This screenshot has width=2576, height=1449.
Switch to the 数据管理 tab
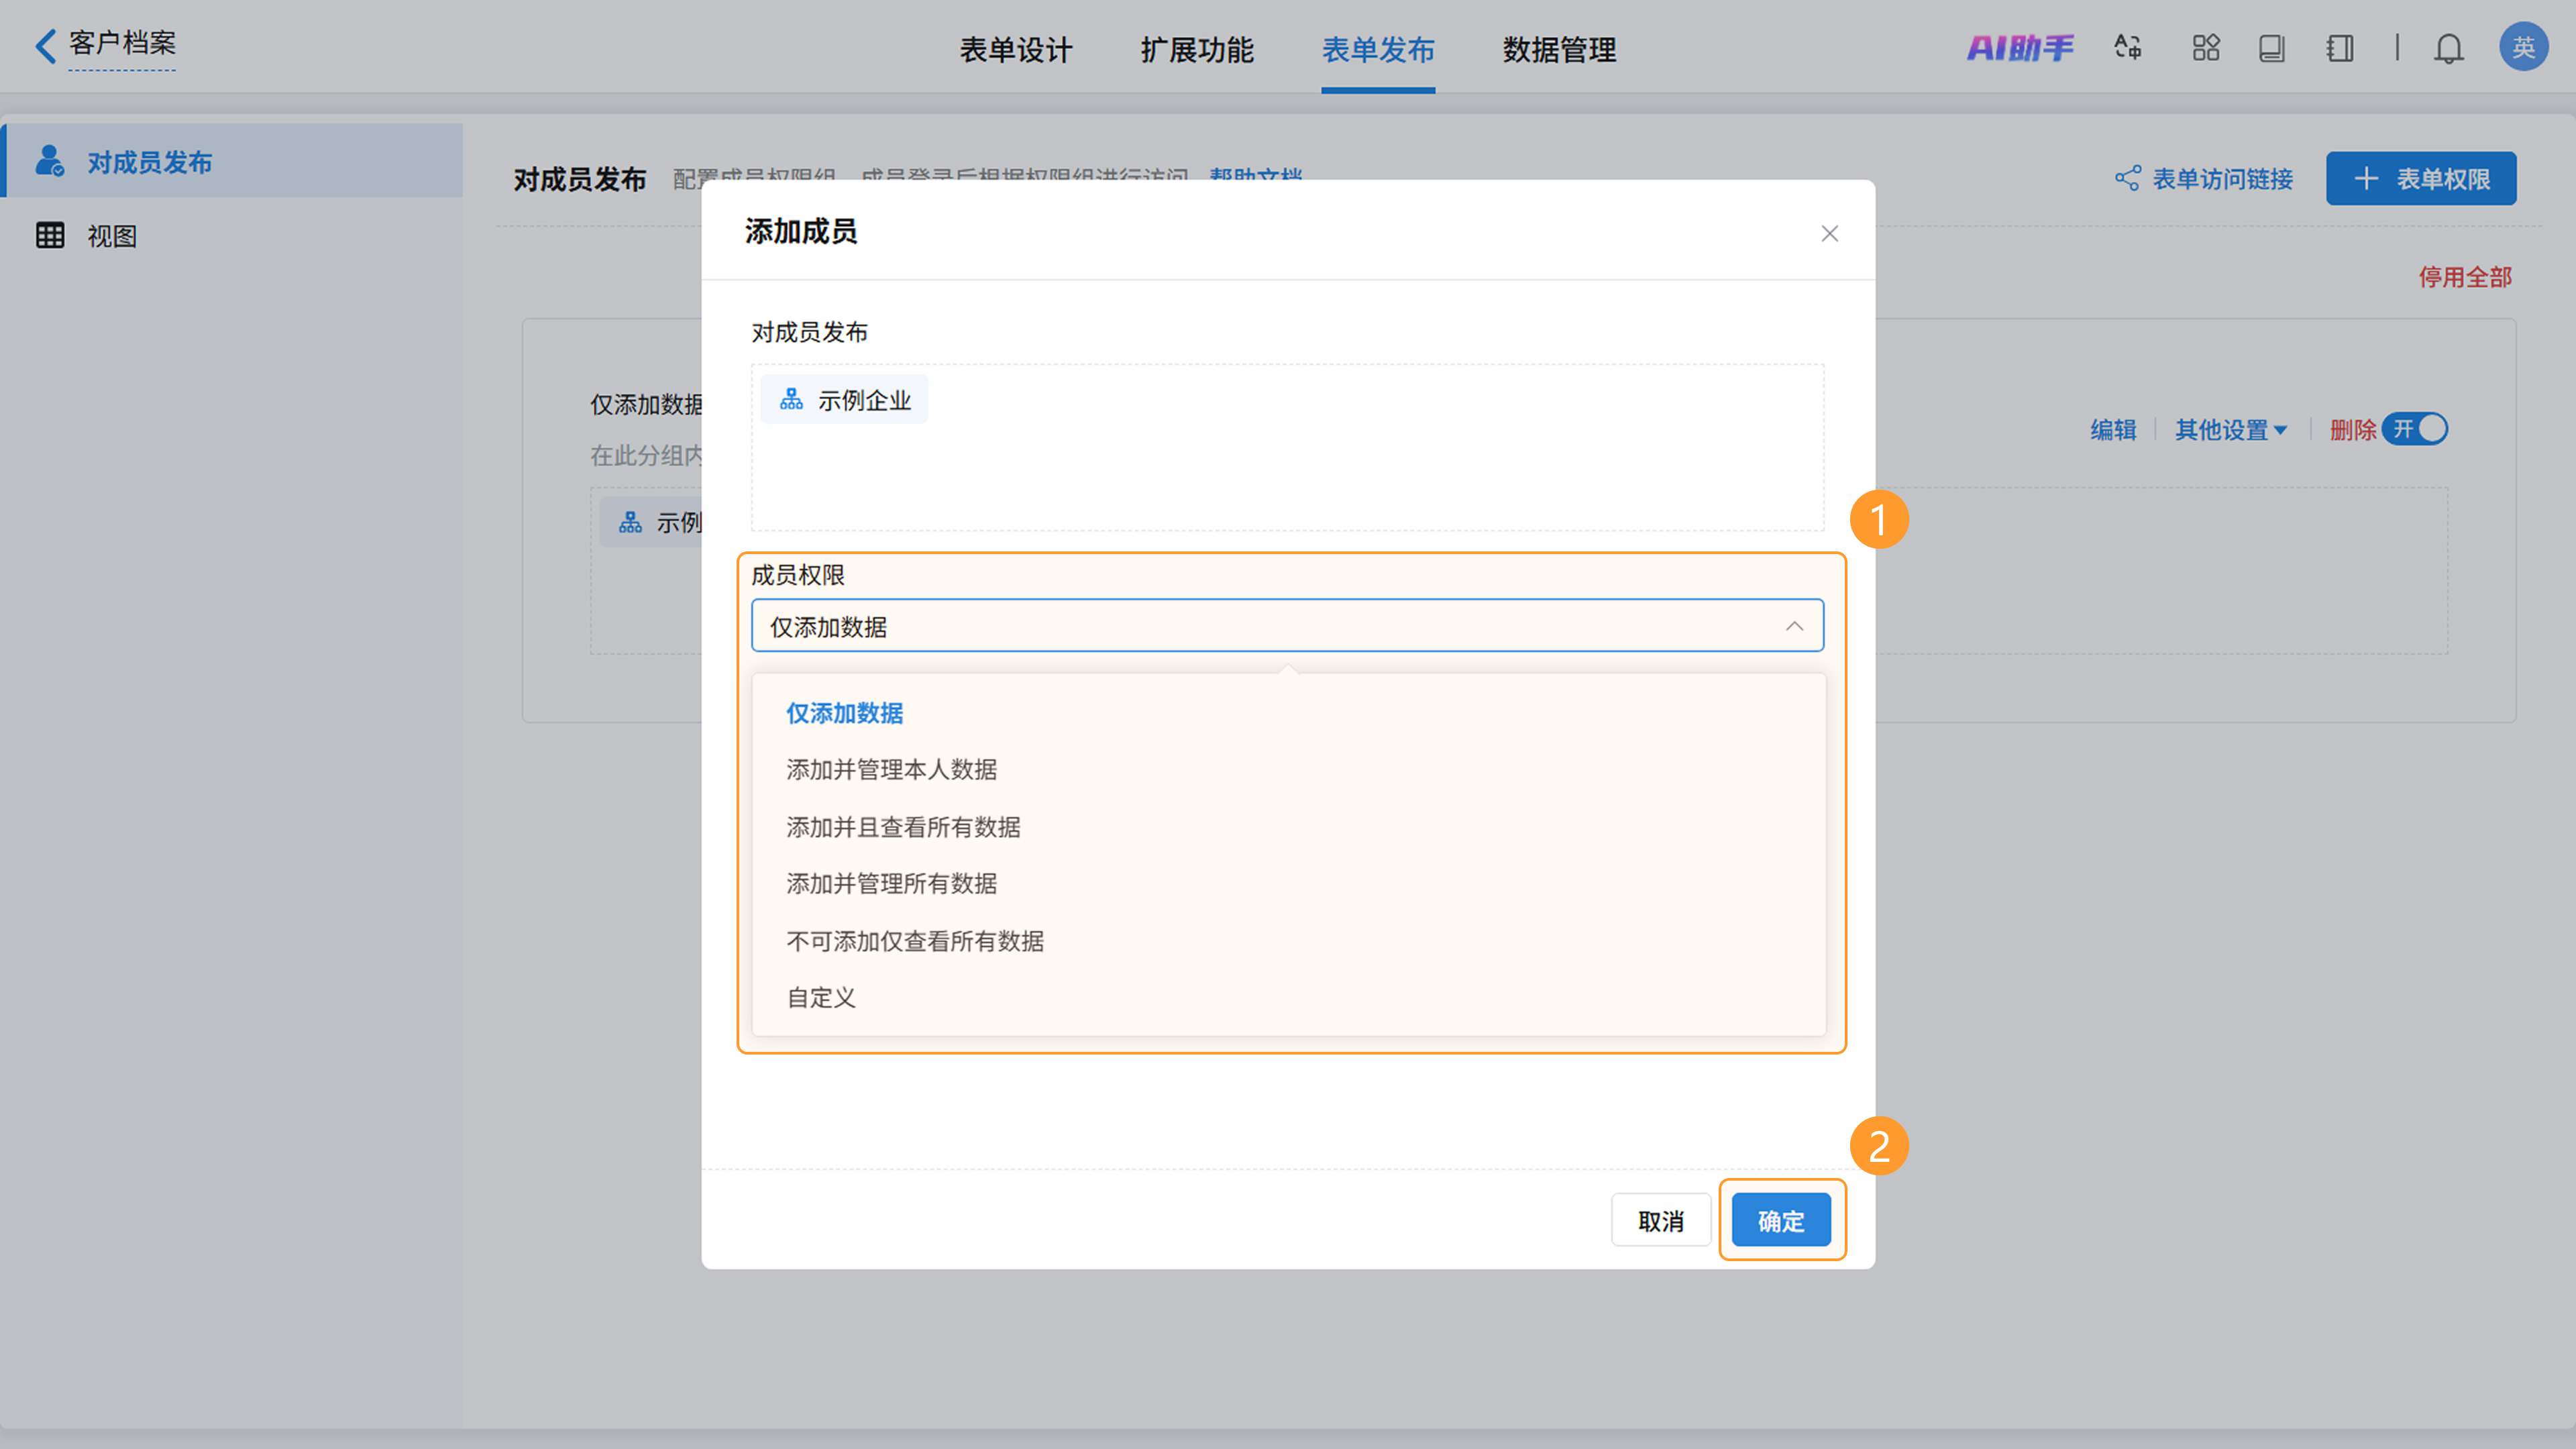click(x=1559, y=49)
